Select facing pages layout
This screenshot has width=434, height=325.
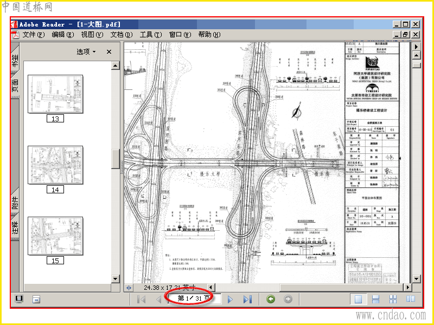pyautogui.click(x=411, y=299)
